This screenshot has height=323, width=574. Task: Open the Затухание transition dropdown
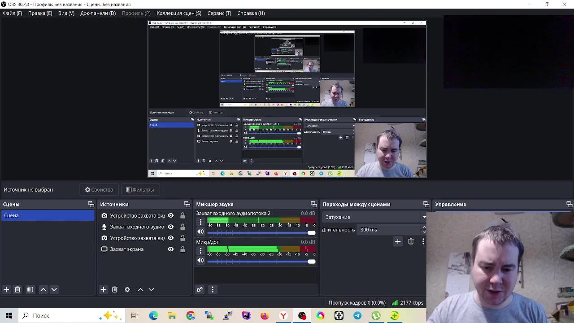tap(375, 217)
